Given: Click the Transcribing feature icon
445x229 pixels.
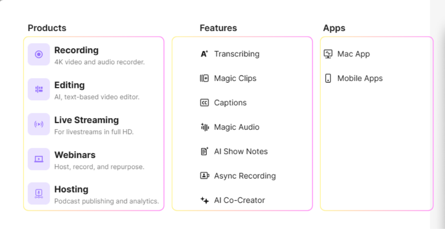Looking at the screenshot, I should pos(204,54).
